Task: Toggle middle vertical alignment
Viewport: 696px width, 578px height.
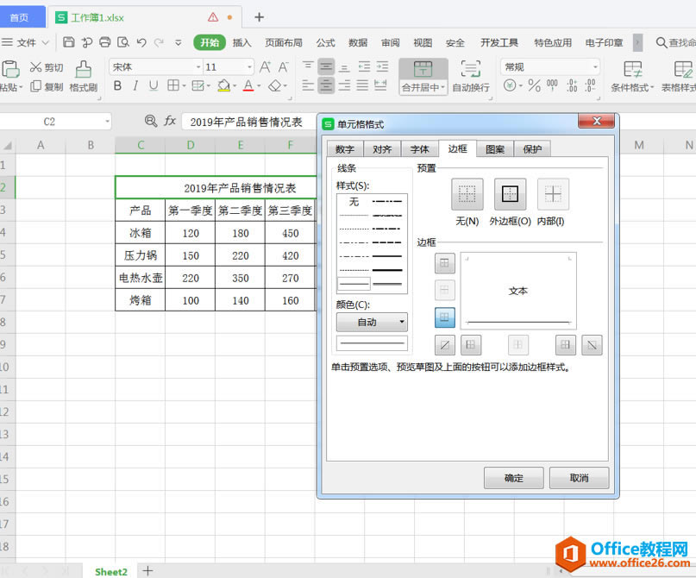Action: [326, 66]
